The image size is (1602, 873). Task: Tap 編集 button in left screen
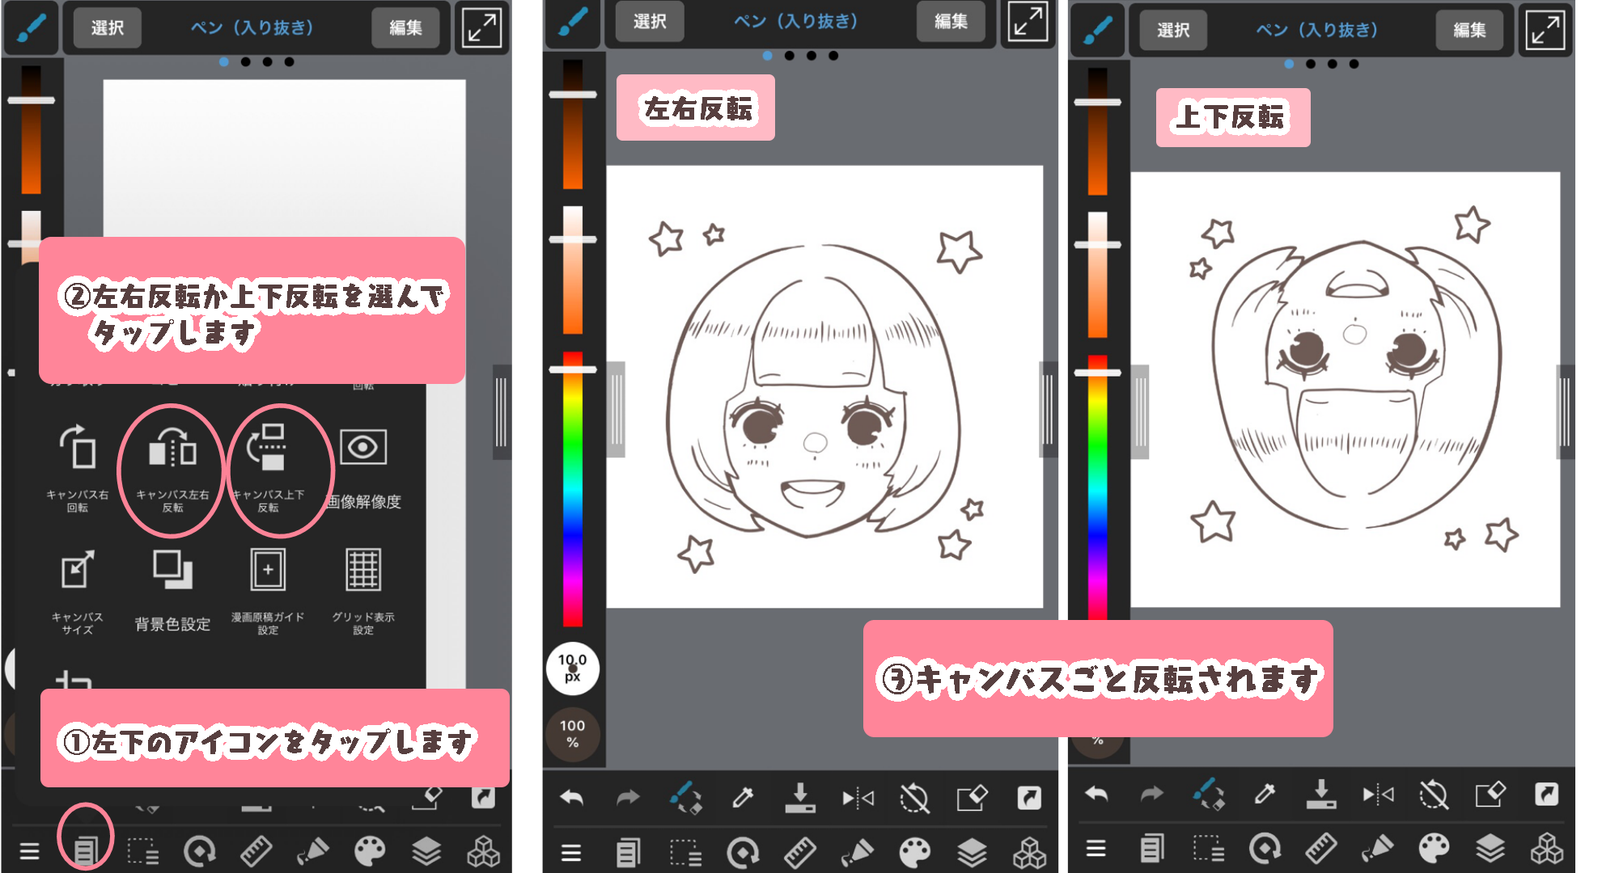405,27
